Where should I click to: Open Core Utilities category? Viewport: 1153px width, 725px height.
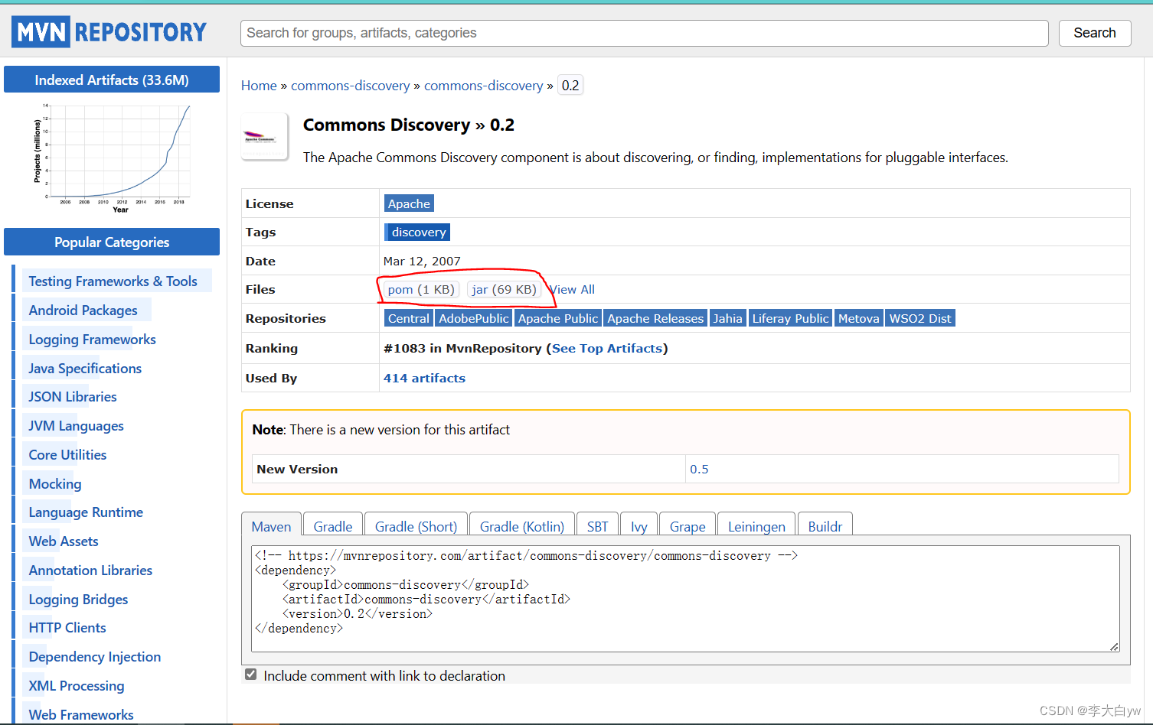pos(67,454)
